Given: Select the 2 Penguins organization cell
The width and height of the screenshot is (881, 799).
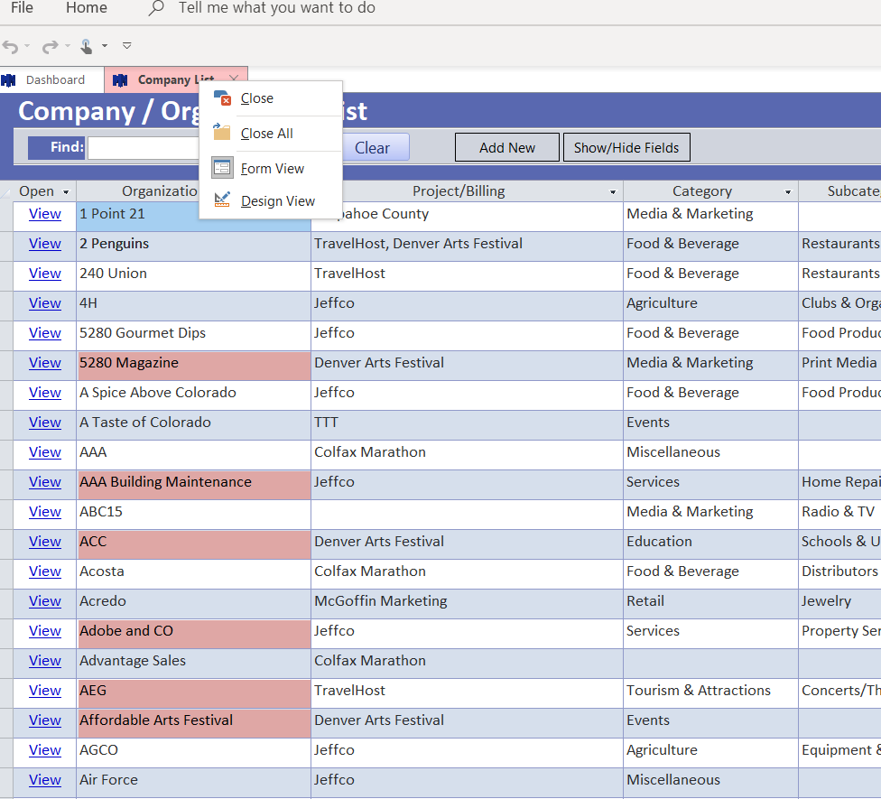Looking at the screenshot, I should tap(193, 246).
